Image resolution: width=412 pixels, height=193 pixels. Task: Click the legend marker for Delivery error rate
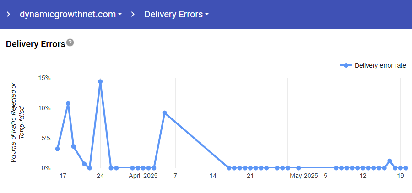(x=346, y=65)
